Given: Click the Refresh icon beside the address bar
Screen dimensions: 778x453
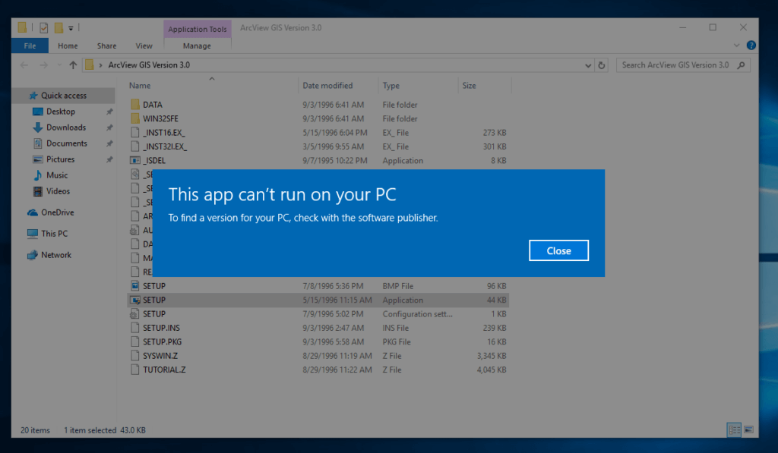Looking at the screenshot, I should click(602, 64).
